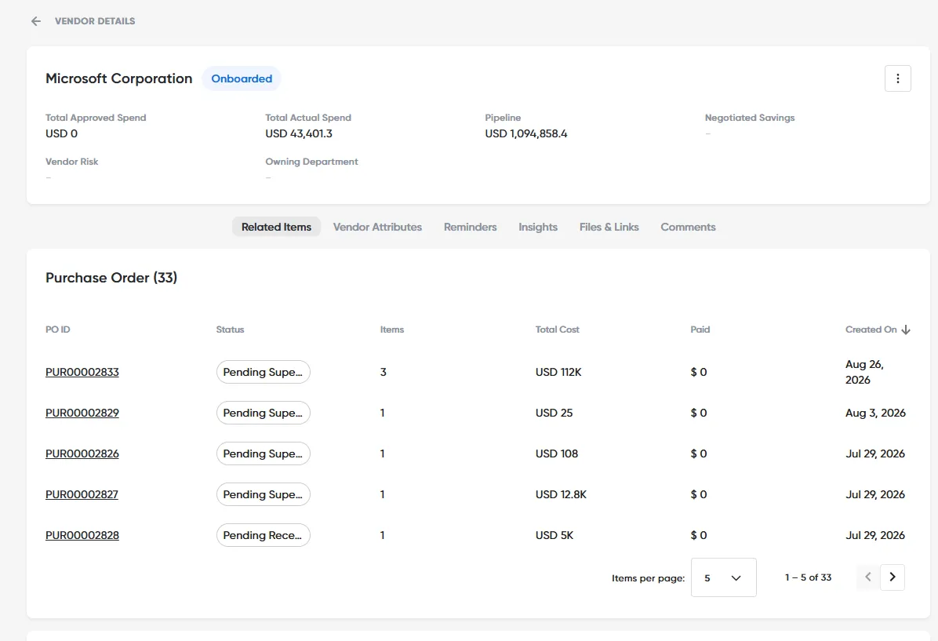Click status badge for PUR00002827
The image size is (938, 641).
264,494
